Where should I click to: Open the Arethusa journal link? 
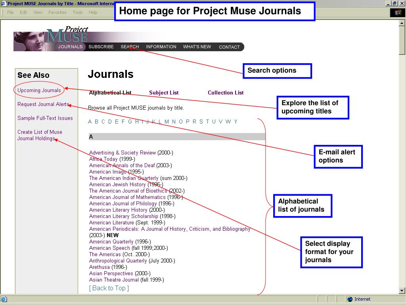point(100,267)
